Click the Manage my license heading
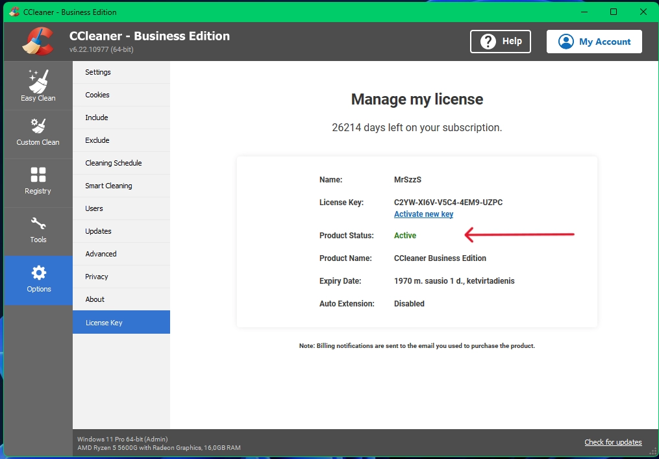The image size is (659, 459). click(x=417, y=99)
